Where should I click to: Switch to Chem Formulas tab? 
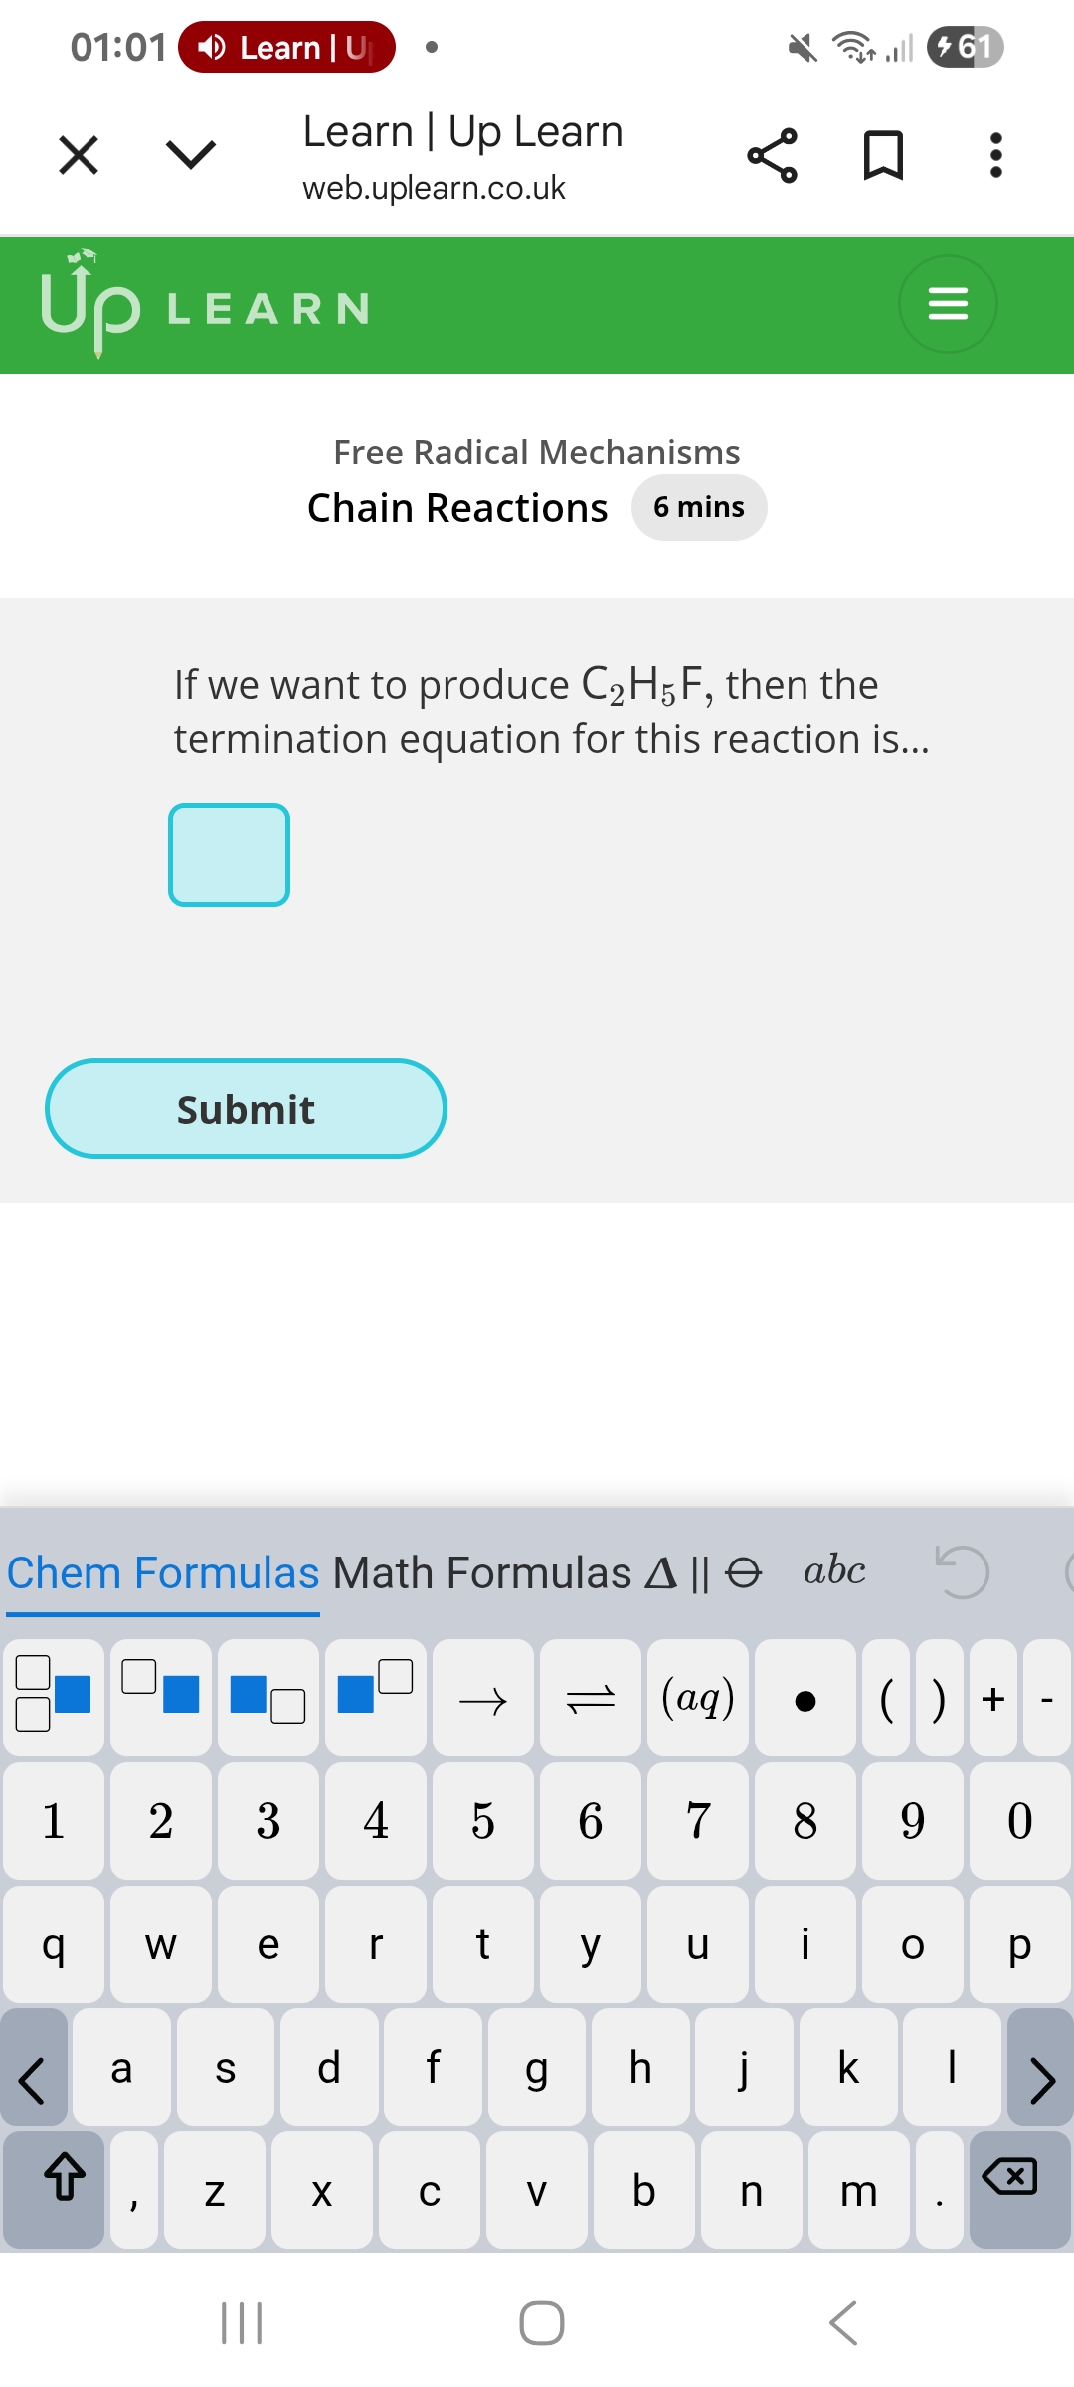coord(163,1573)
